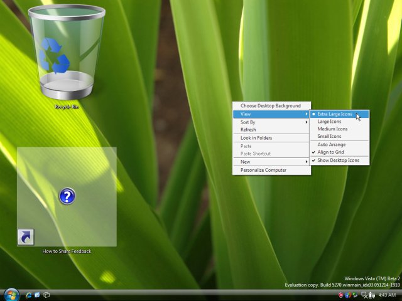Click Refresh in the context menu

[248, 130]
